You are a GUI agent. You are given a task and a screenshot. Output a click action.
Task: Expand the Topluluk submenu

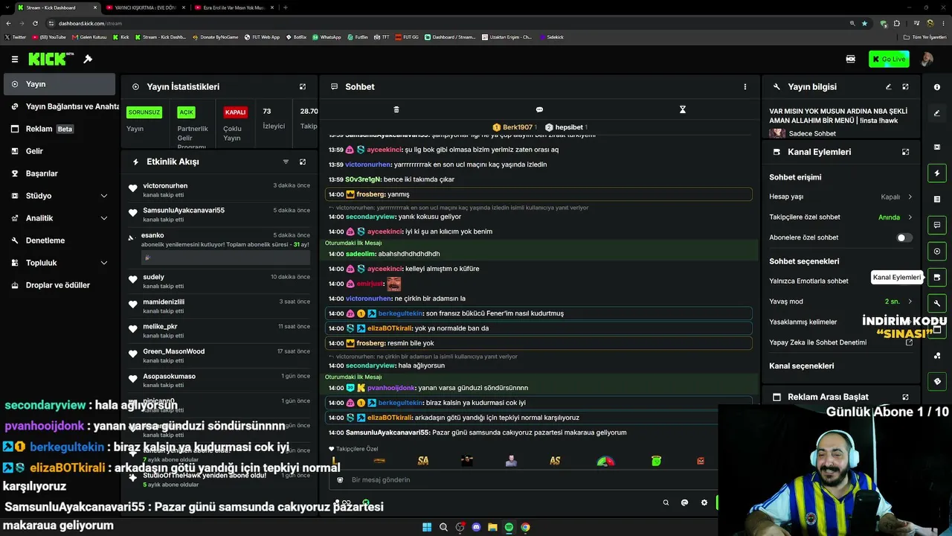pos(104,263)
